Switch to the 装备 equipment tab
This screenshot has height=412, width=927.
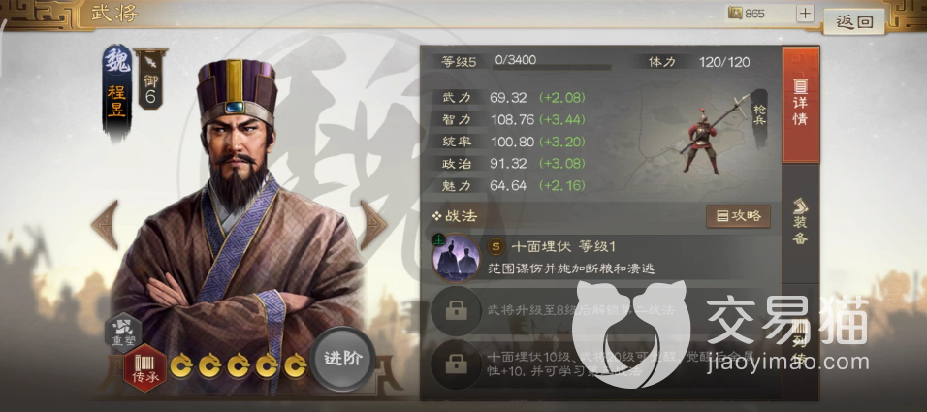tap(801, 223)
